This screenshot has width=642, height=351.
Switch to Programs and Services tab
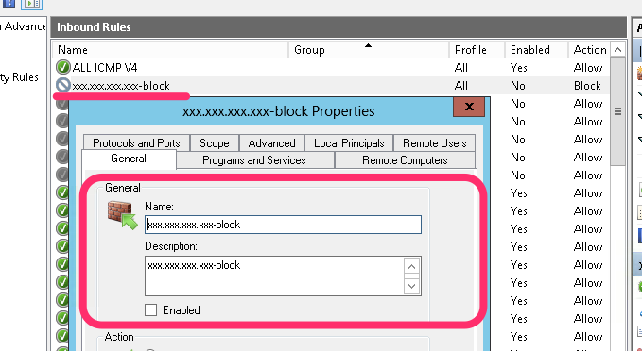pyautogui.click(x=254, y=160)
